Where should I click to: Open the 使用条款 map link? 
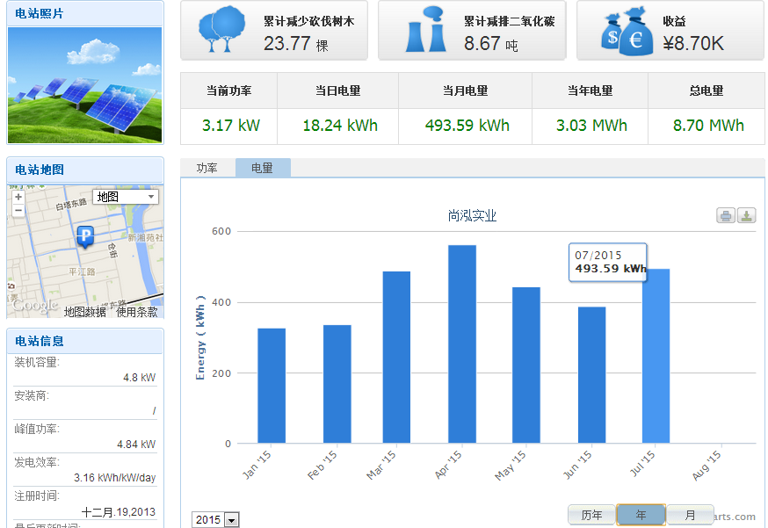[x=137, y=312]
